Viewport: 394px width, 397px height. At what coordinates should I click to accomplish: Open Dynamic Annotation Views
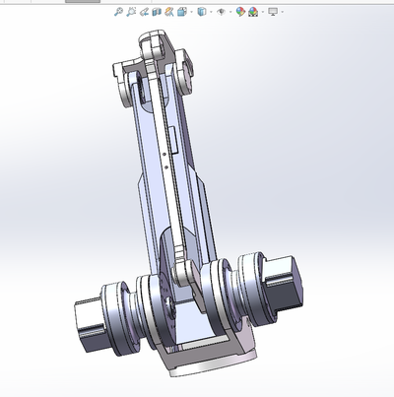point(169,12)
